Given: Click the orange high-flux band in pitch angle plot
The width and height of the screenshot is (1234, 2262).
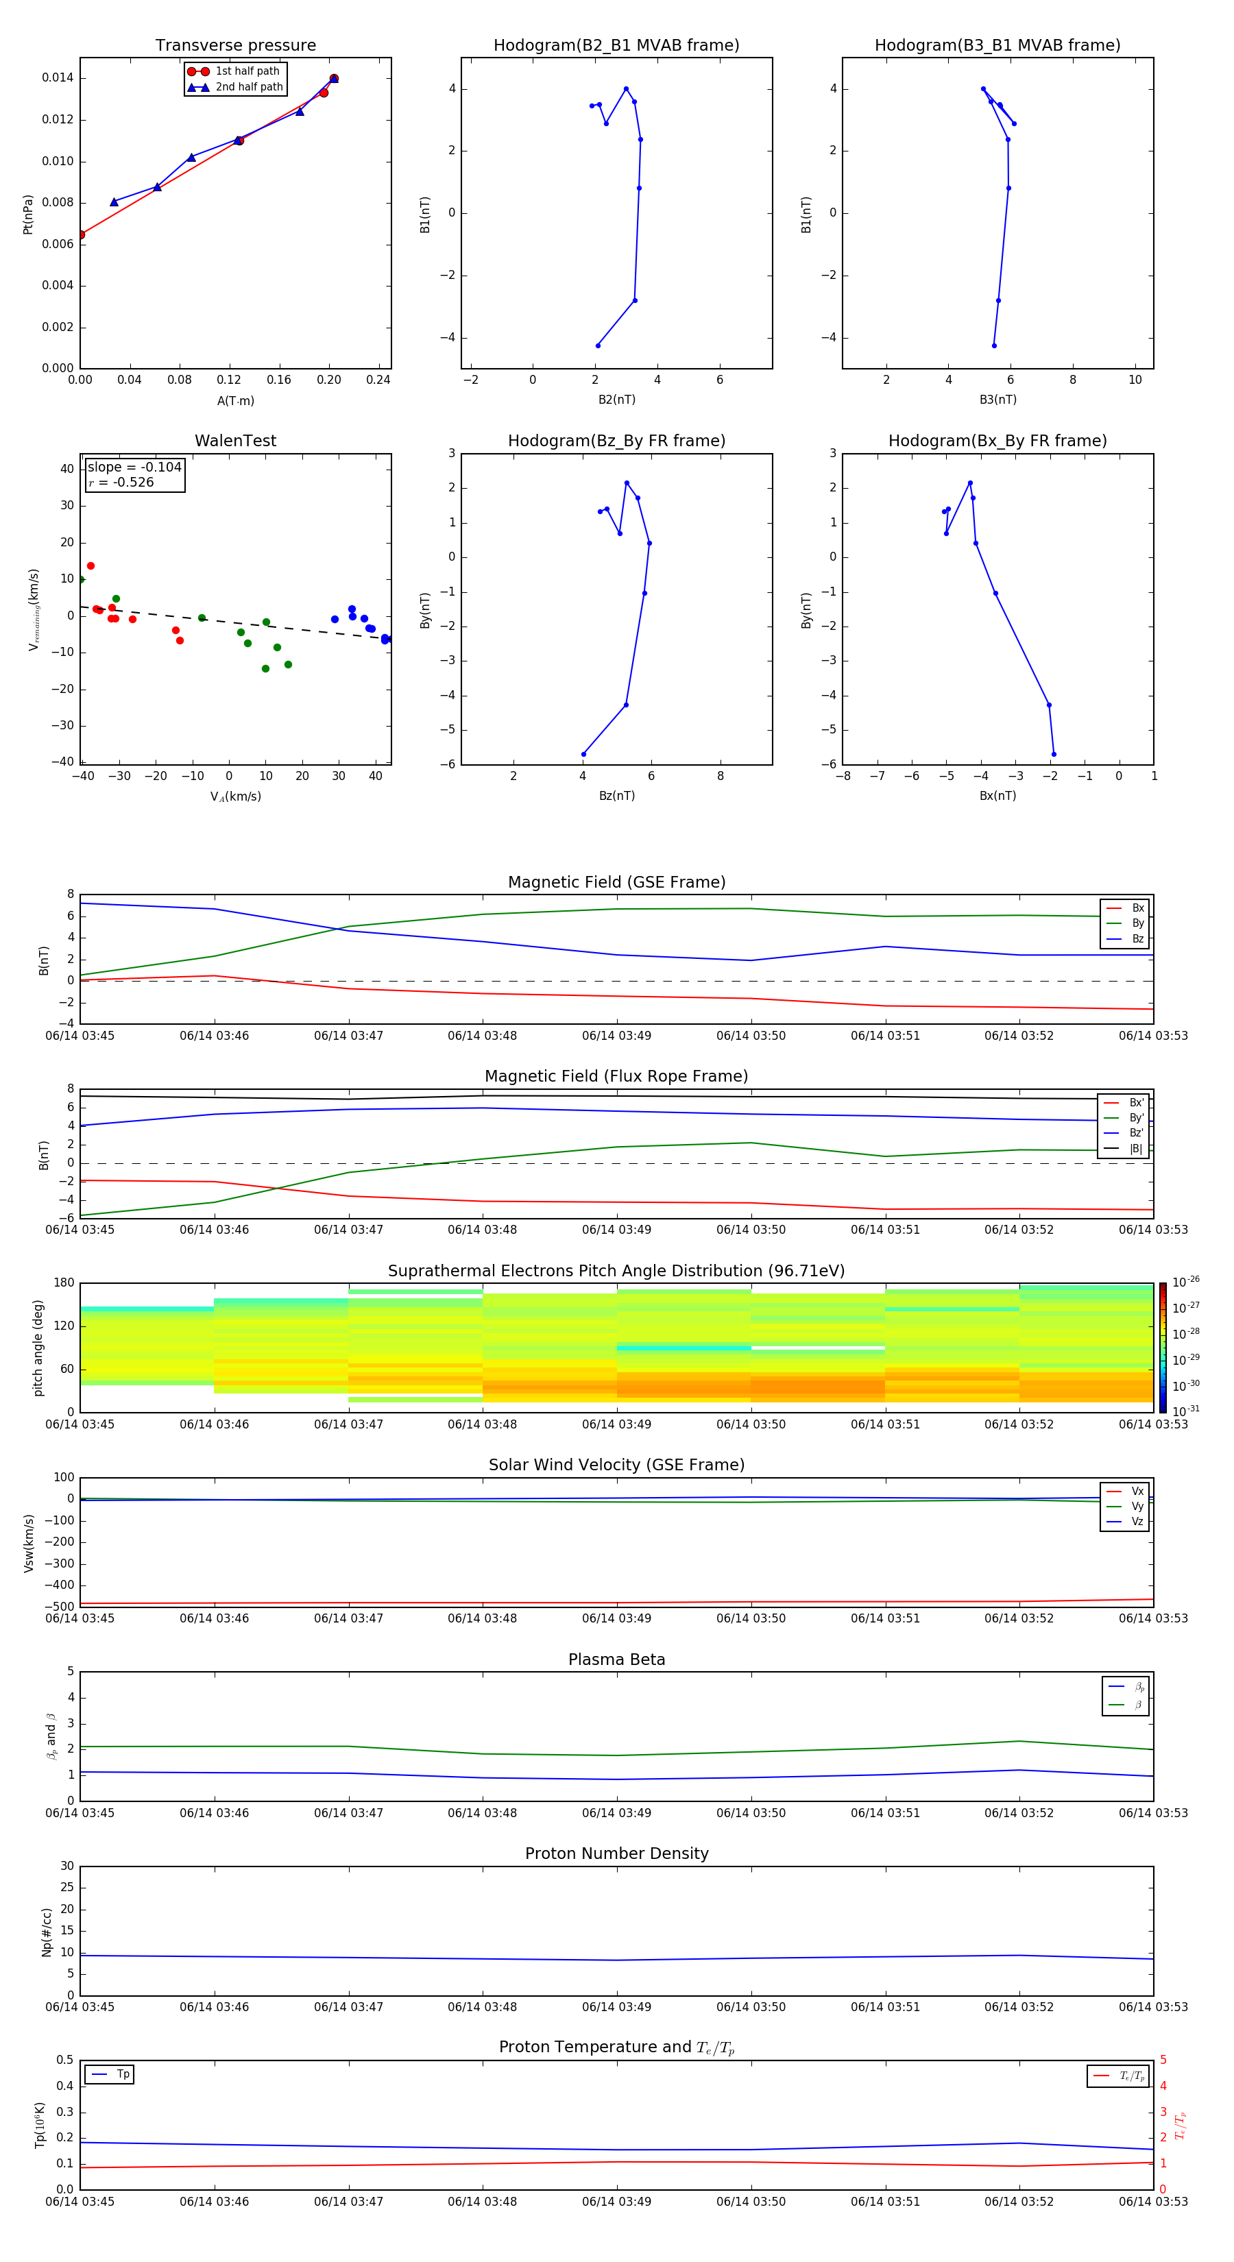Looking at the screenshot, I should 816,1386.
